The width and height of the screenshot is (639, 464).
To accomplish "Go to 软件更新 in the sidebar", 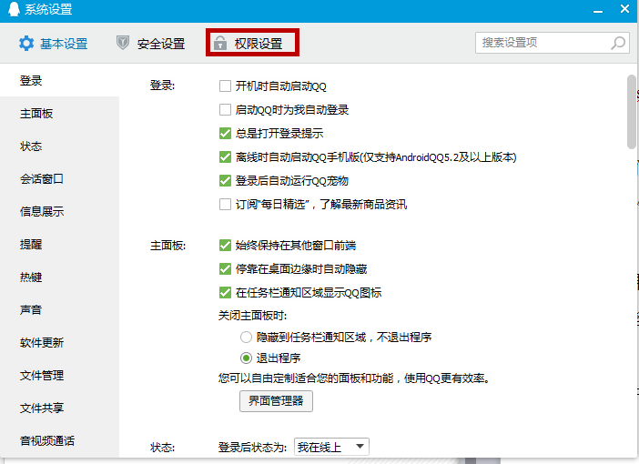I will pos(59,343).
